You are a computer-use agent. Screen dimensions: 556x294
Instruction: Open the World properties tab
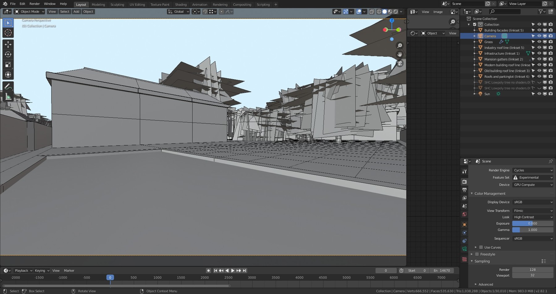tap(464, 214)
